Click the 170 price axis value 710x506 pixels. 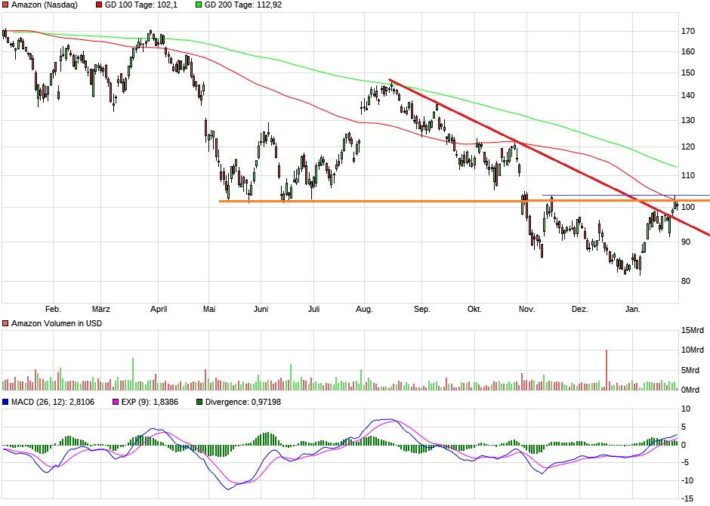tap(688, 31)
